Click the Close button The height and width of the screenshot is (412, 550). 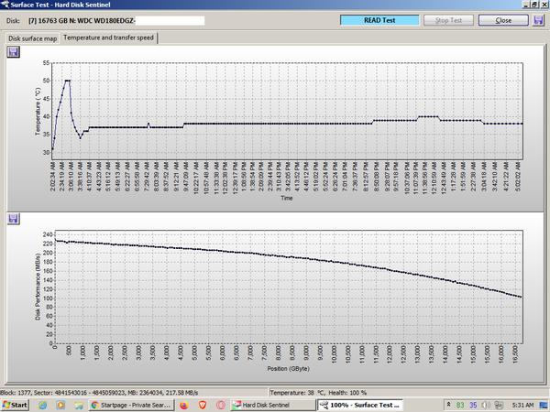point(503,19)
